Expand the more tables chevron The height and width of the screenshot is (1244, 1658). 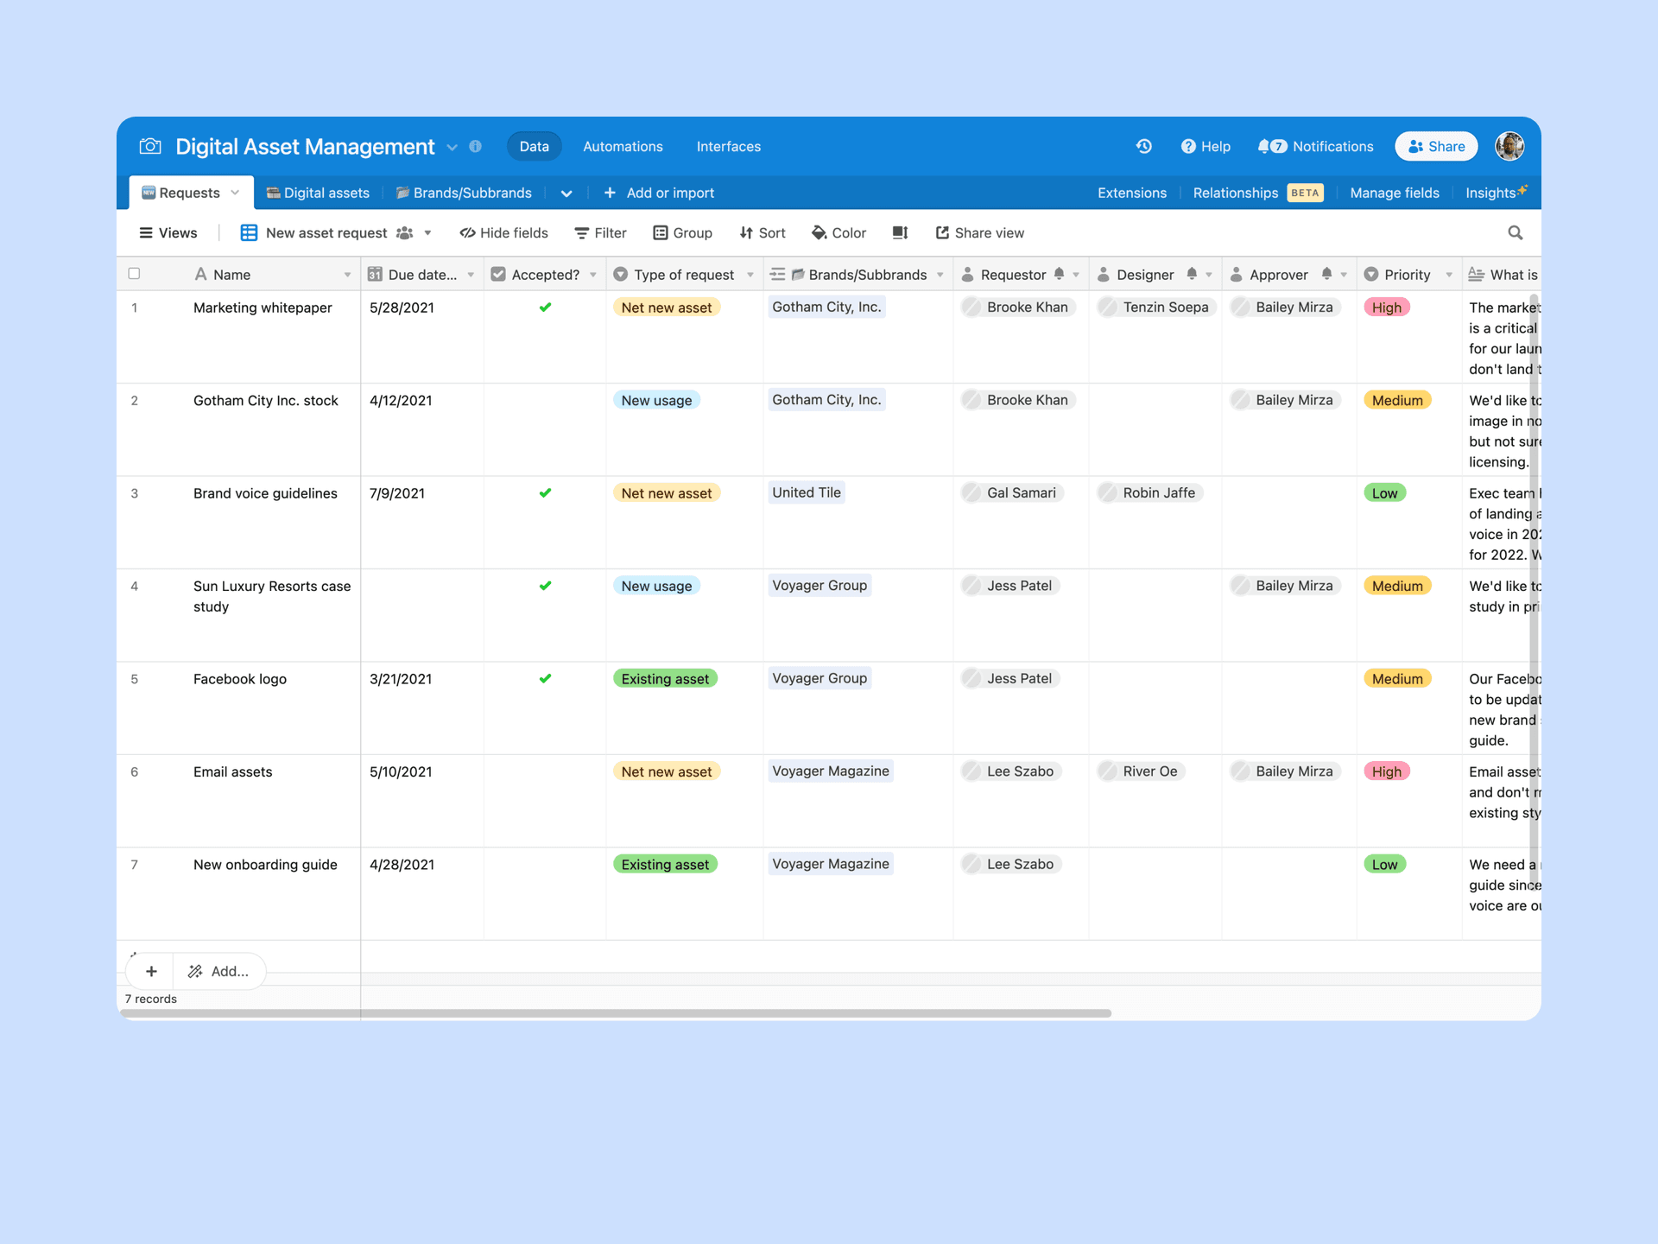click(566, 193)
